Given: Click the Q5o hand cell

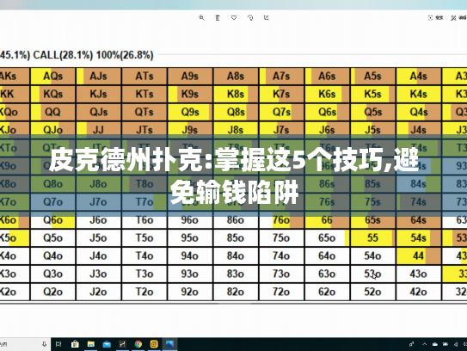Looking at the screenshot, I should 53,238.
